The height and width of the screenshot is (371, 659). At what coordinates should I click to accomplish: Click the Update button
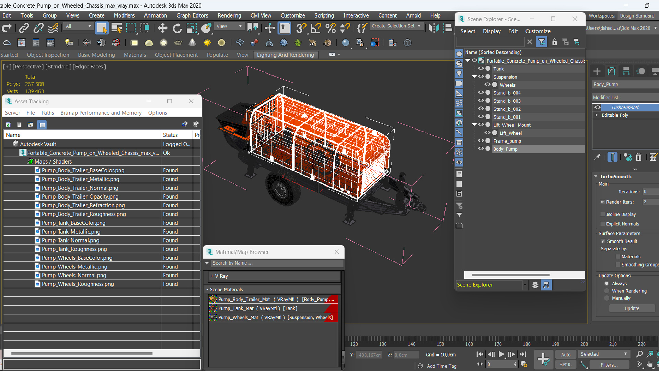632,308
